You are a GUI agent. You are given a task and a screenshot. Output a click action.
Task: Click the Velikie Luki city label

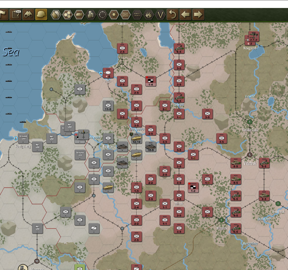pos(250,130)
